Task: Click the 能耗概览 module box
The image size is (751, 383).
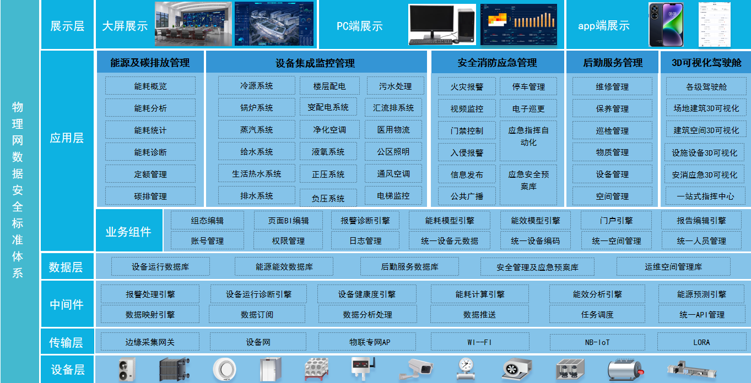Action: [150, 86]
